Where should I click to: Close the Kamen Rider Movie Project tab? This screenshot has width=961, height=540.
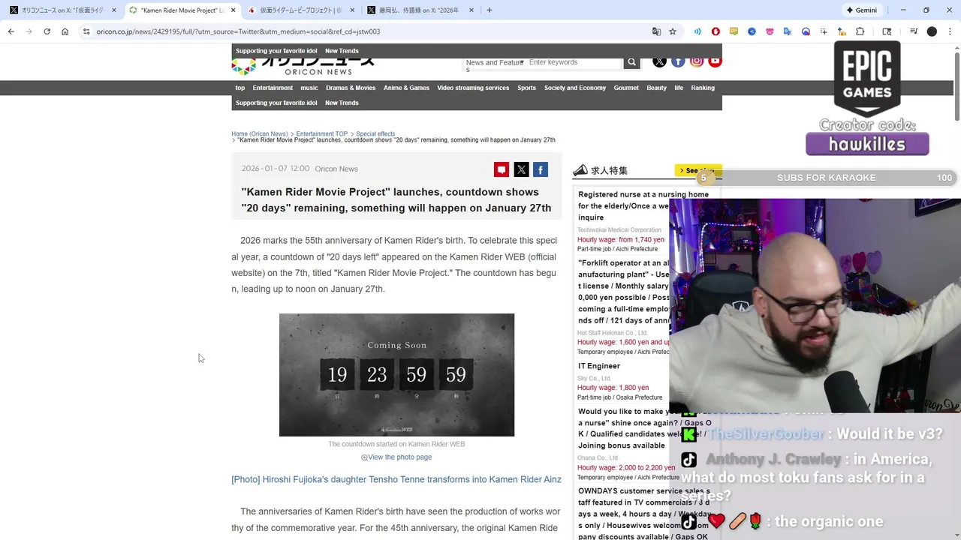coord(233,10)
